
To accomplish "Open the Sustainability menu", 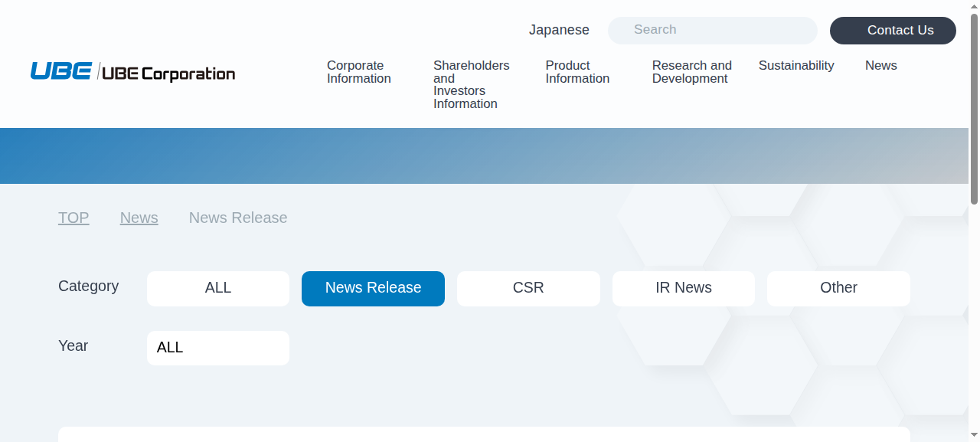I will [x=796, y=66].
